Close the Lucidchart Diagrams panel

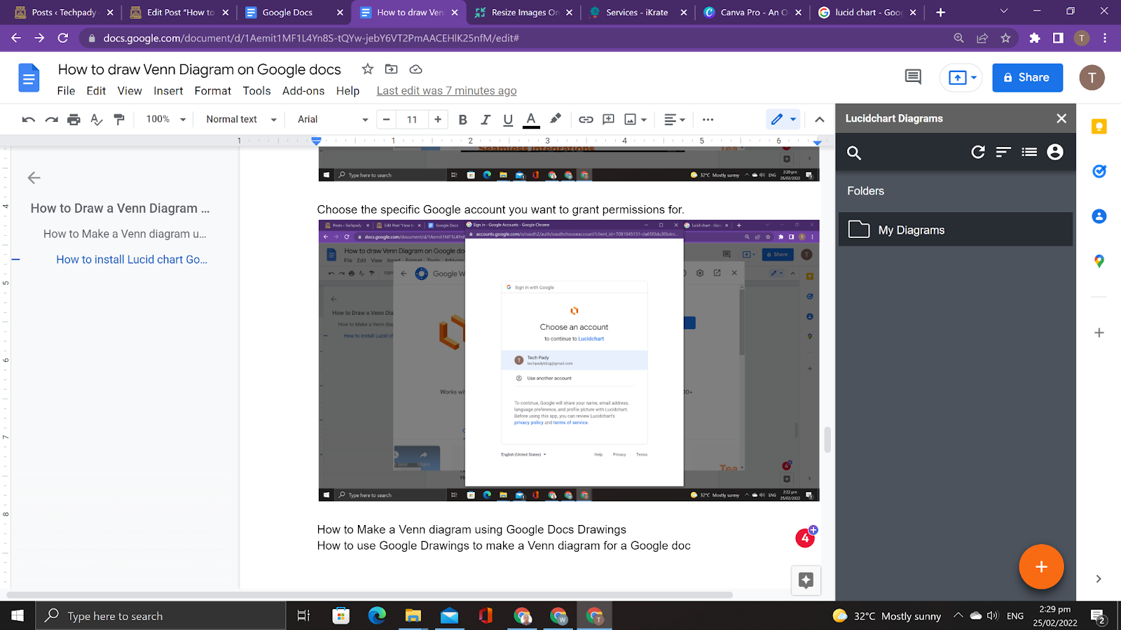click(1061, 118)
